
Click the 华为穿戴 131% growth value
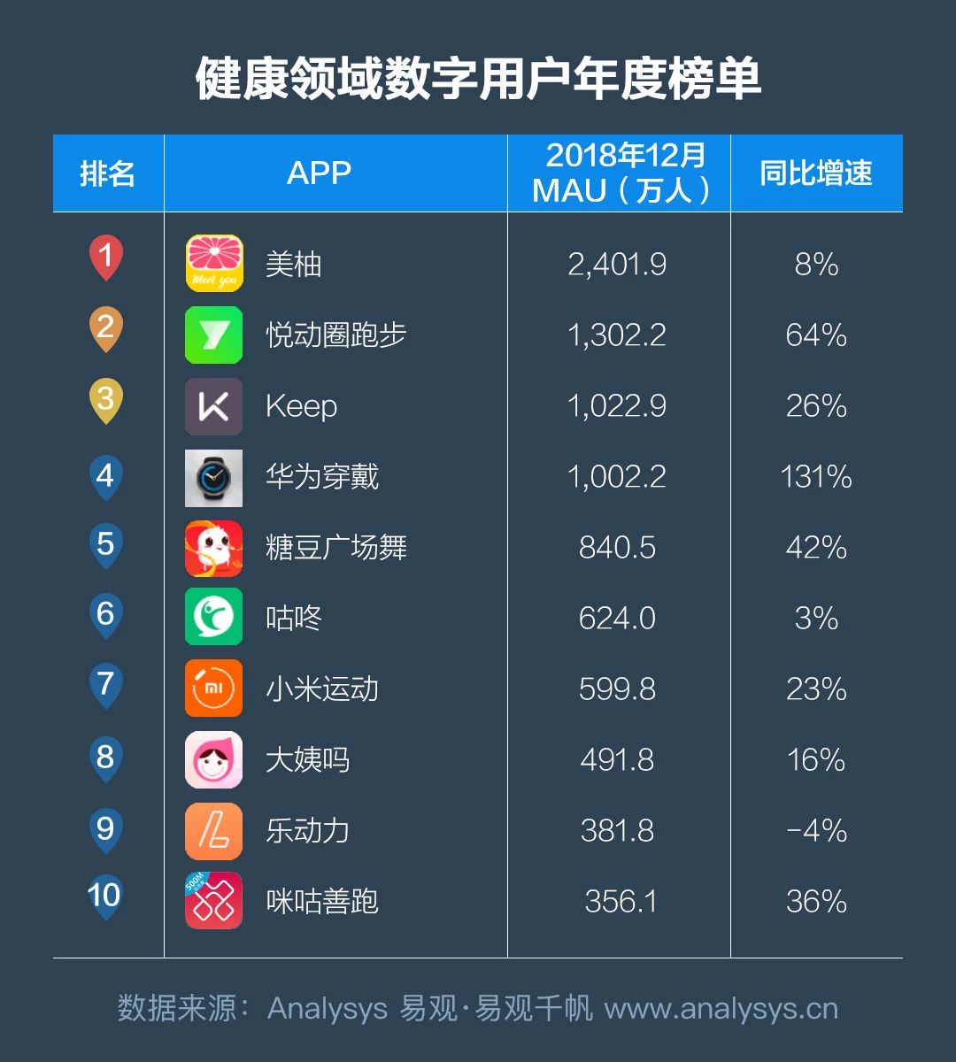pos(816,478)
